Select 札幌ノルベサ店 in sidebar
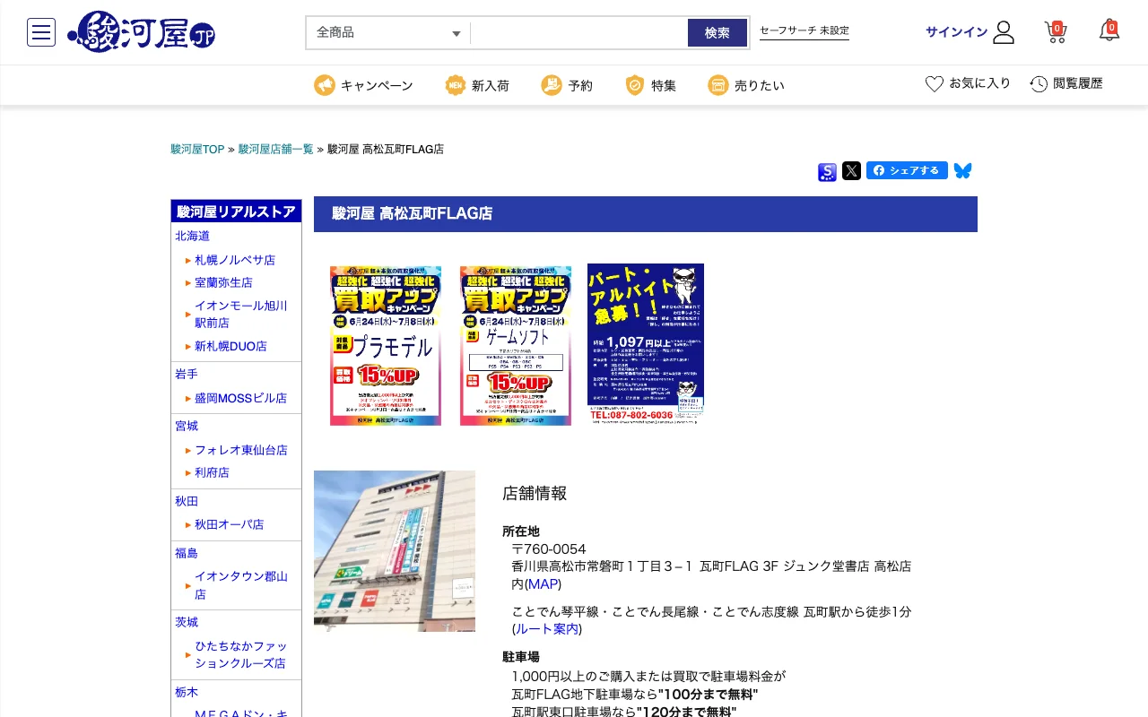 click(x=235, y=260)
